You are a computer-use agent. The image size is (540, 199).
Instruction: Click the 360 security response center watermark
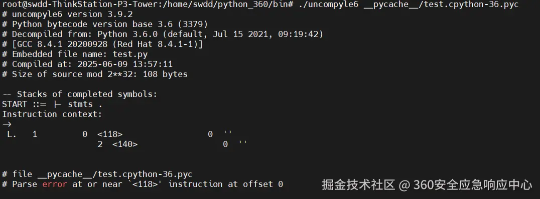[427, 185]
